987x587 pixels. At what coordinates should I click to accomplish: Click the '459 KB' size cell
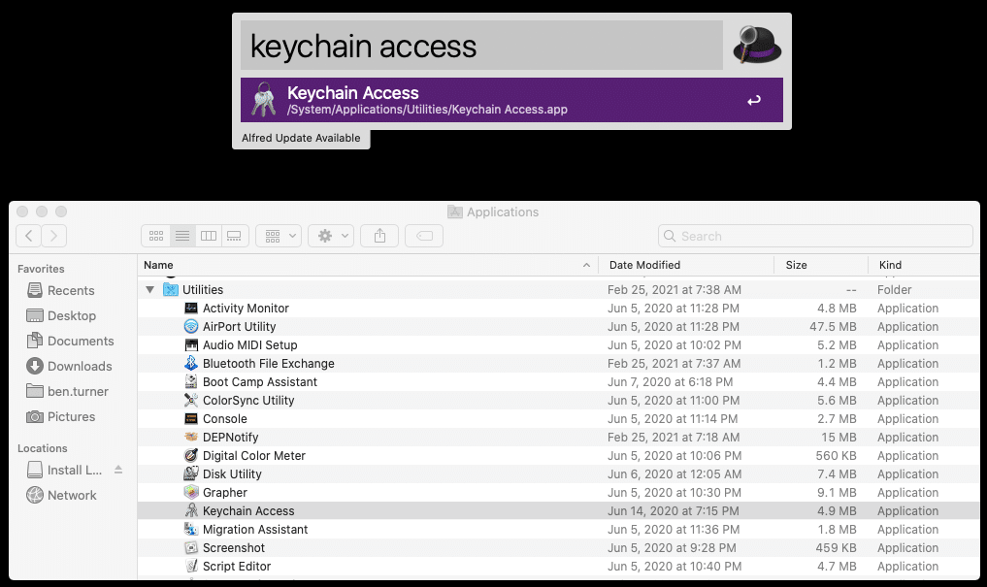pos(836,547)
